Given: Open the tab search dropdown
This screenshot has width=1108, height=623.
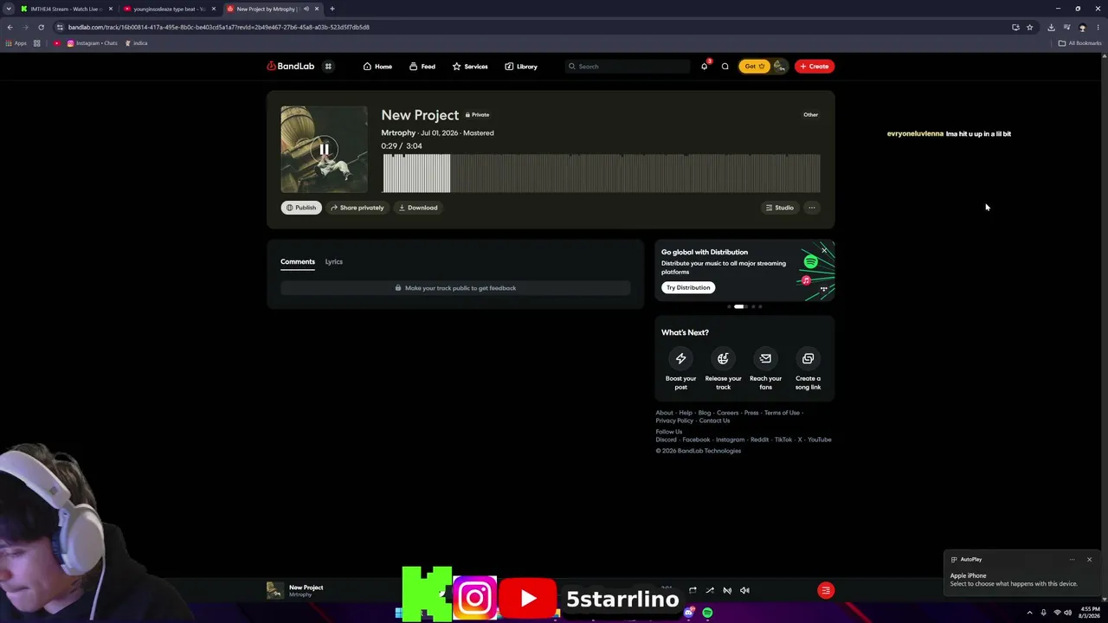Looking at the screenshot, I should (x=9, y=9).
